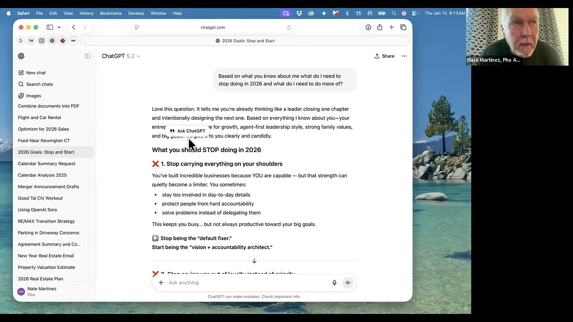
Task: Reload the chatgpt.com page
Action: point(289,27)
